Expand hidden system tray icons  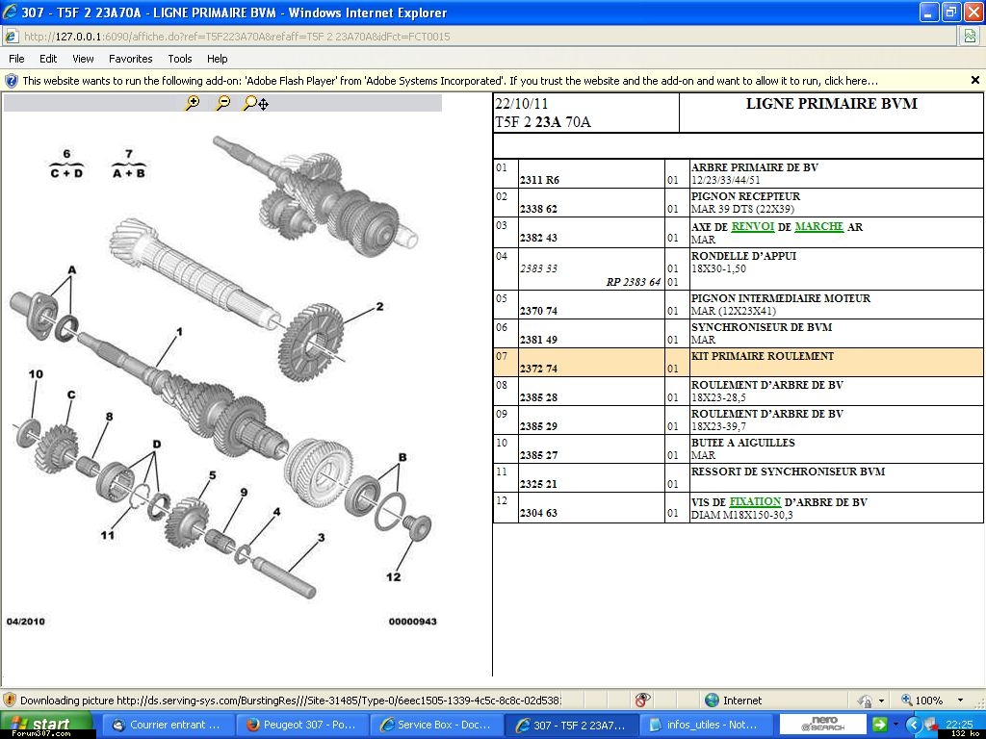click(914, 725)
